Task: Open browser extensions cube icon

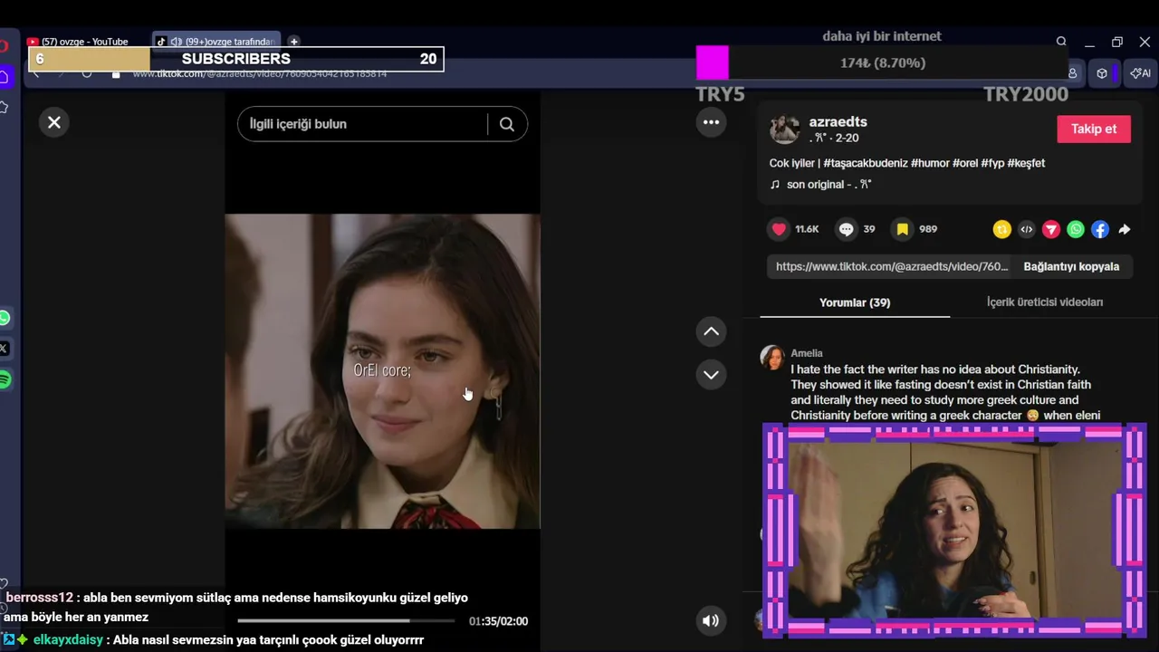Action: (x=1102, y=73)
